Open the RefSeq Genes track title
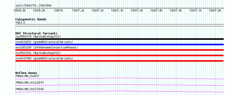This screenshot has height=95, width=231. 26,73
